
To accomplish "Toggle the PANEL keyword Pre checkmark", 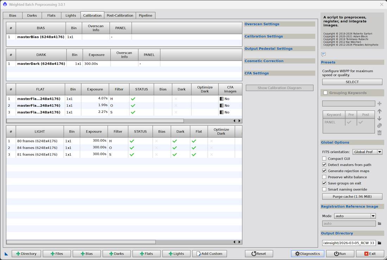I will point(349,122).
